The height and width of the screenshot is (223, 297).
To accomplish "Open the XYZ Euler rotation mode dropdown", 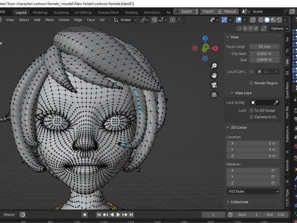I will pyautogui.click(x=253, y=191).
